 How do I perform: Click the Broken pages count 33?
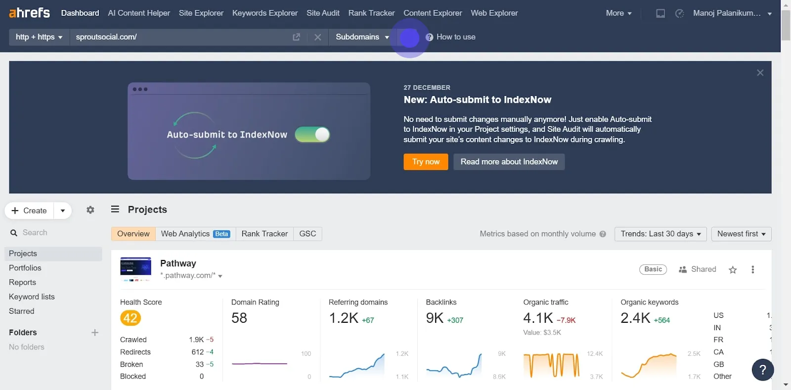pyautogui.click(x=200, y=364)
